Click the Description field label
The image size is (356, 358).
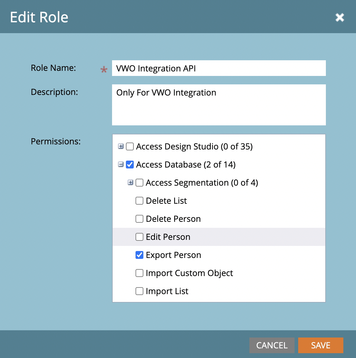(x=54, y=92)
